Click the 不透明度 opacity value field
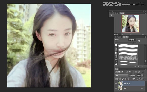This screenshot has height=92, width=147. pyautogui.click(x=139, y=76)
